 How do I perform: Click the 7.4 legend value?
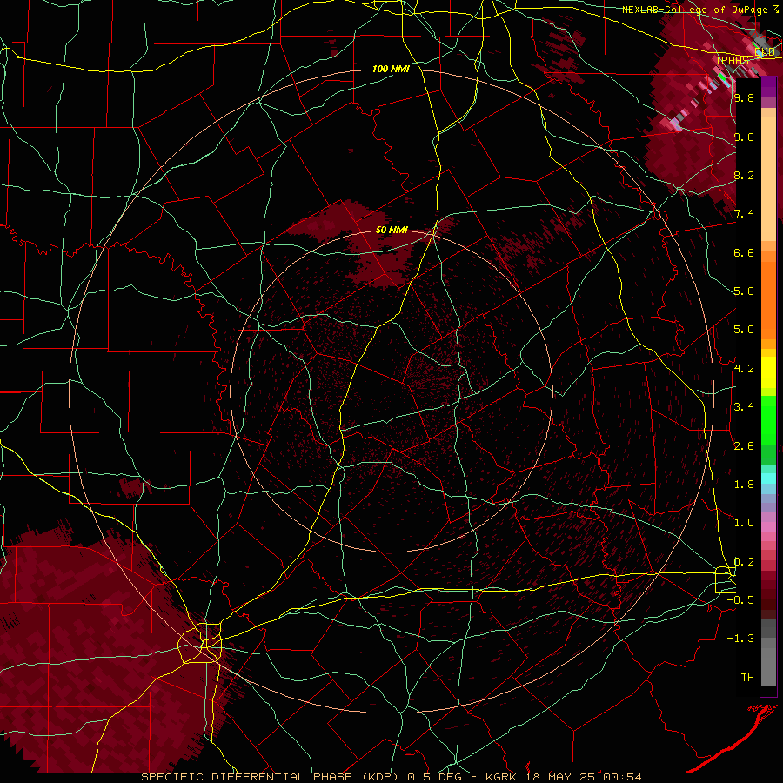(x=744, y=214)
